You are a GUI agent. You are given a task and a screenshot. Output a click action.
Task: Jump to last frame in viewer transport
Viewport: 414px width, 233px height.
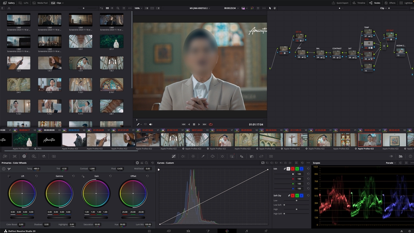[204, 124]
